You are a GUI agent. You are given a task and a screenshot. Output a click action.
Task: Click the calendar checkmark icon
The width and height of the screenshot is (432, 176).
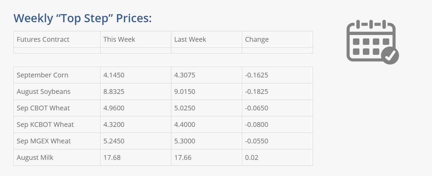coord(373,42)
